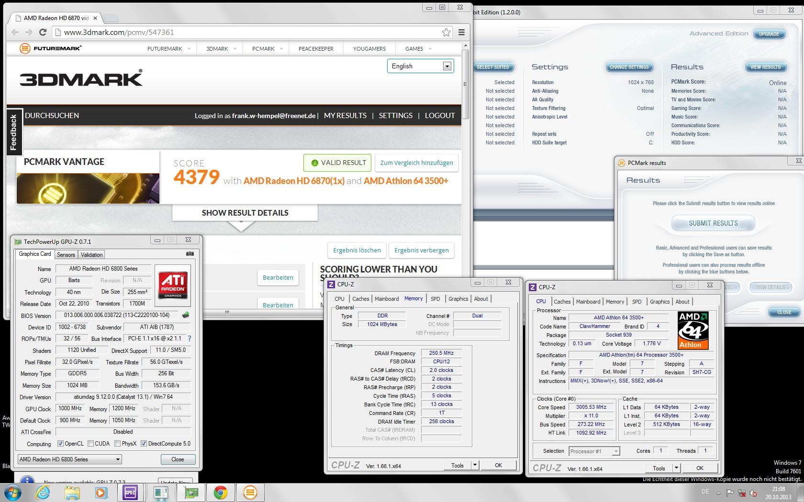Expand PCMARK nav menu
Image resolution: width=804 pixels, height=502 pixels.
(x=281, y=49)
